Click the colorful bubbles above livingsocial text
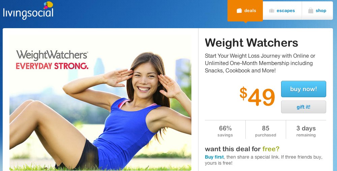 click(48, 5)
